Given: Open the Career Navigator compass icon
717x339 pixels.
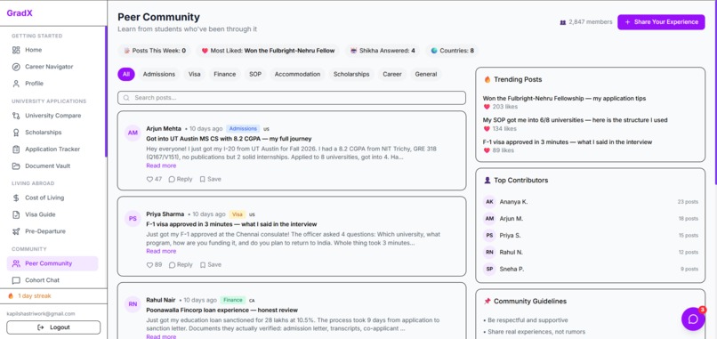Looking at the screenshot, I should tap(16, 67).
